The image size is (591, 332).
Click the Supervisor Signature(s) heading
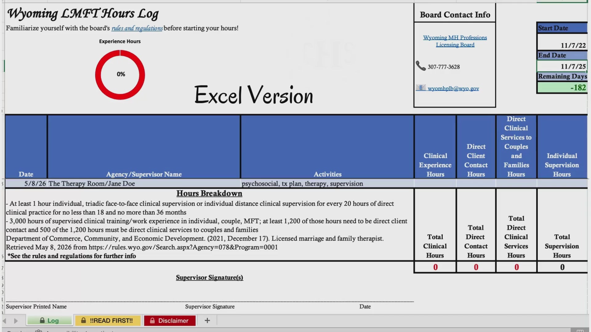(209, 278)
